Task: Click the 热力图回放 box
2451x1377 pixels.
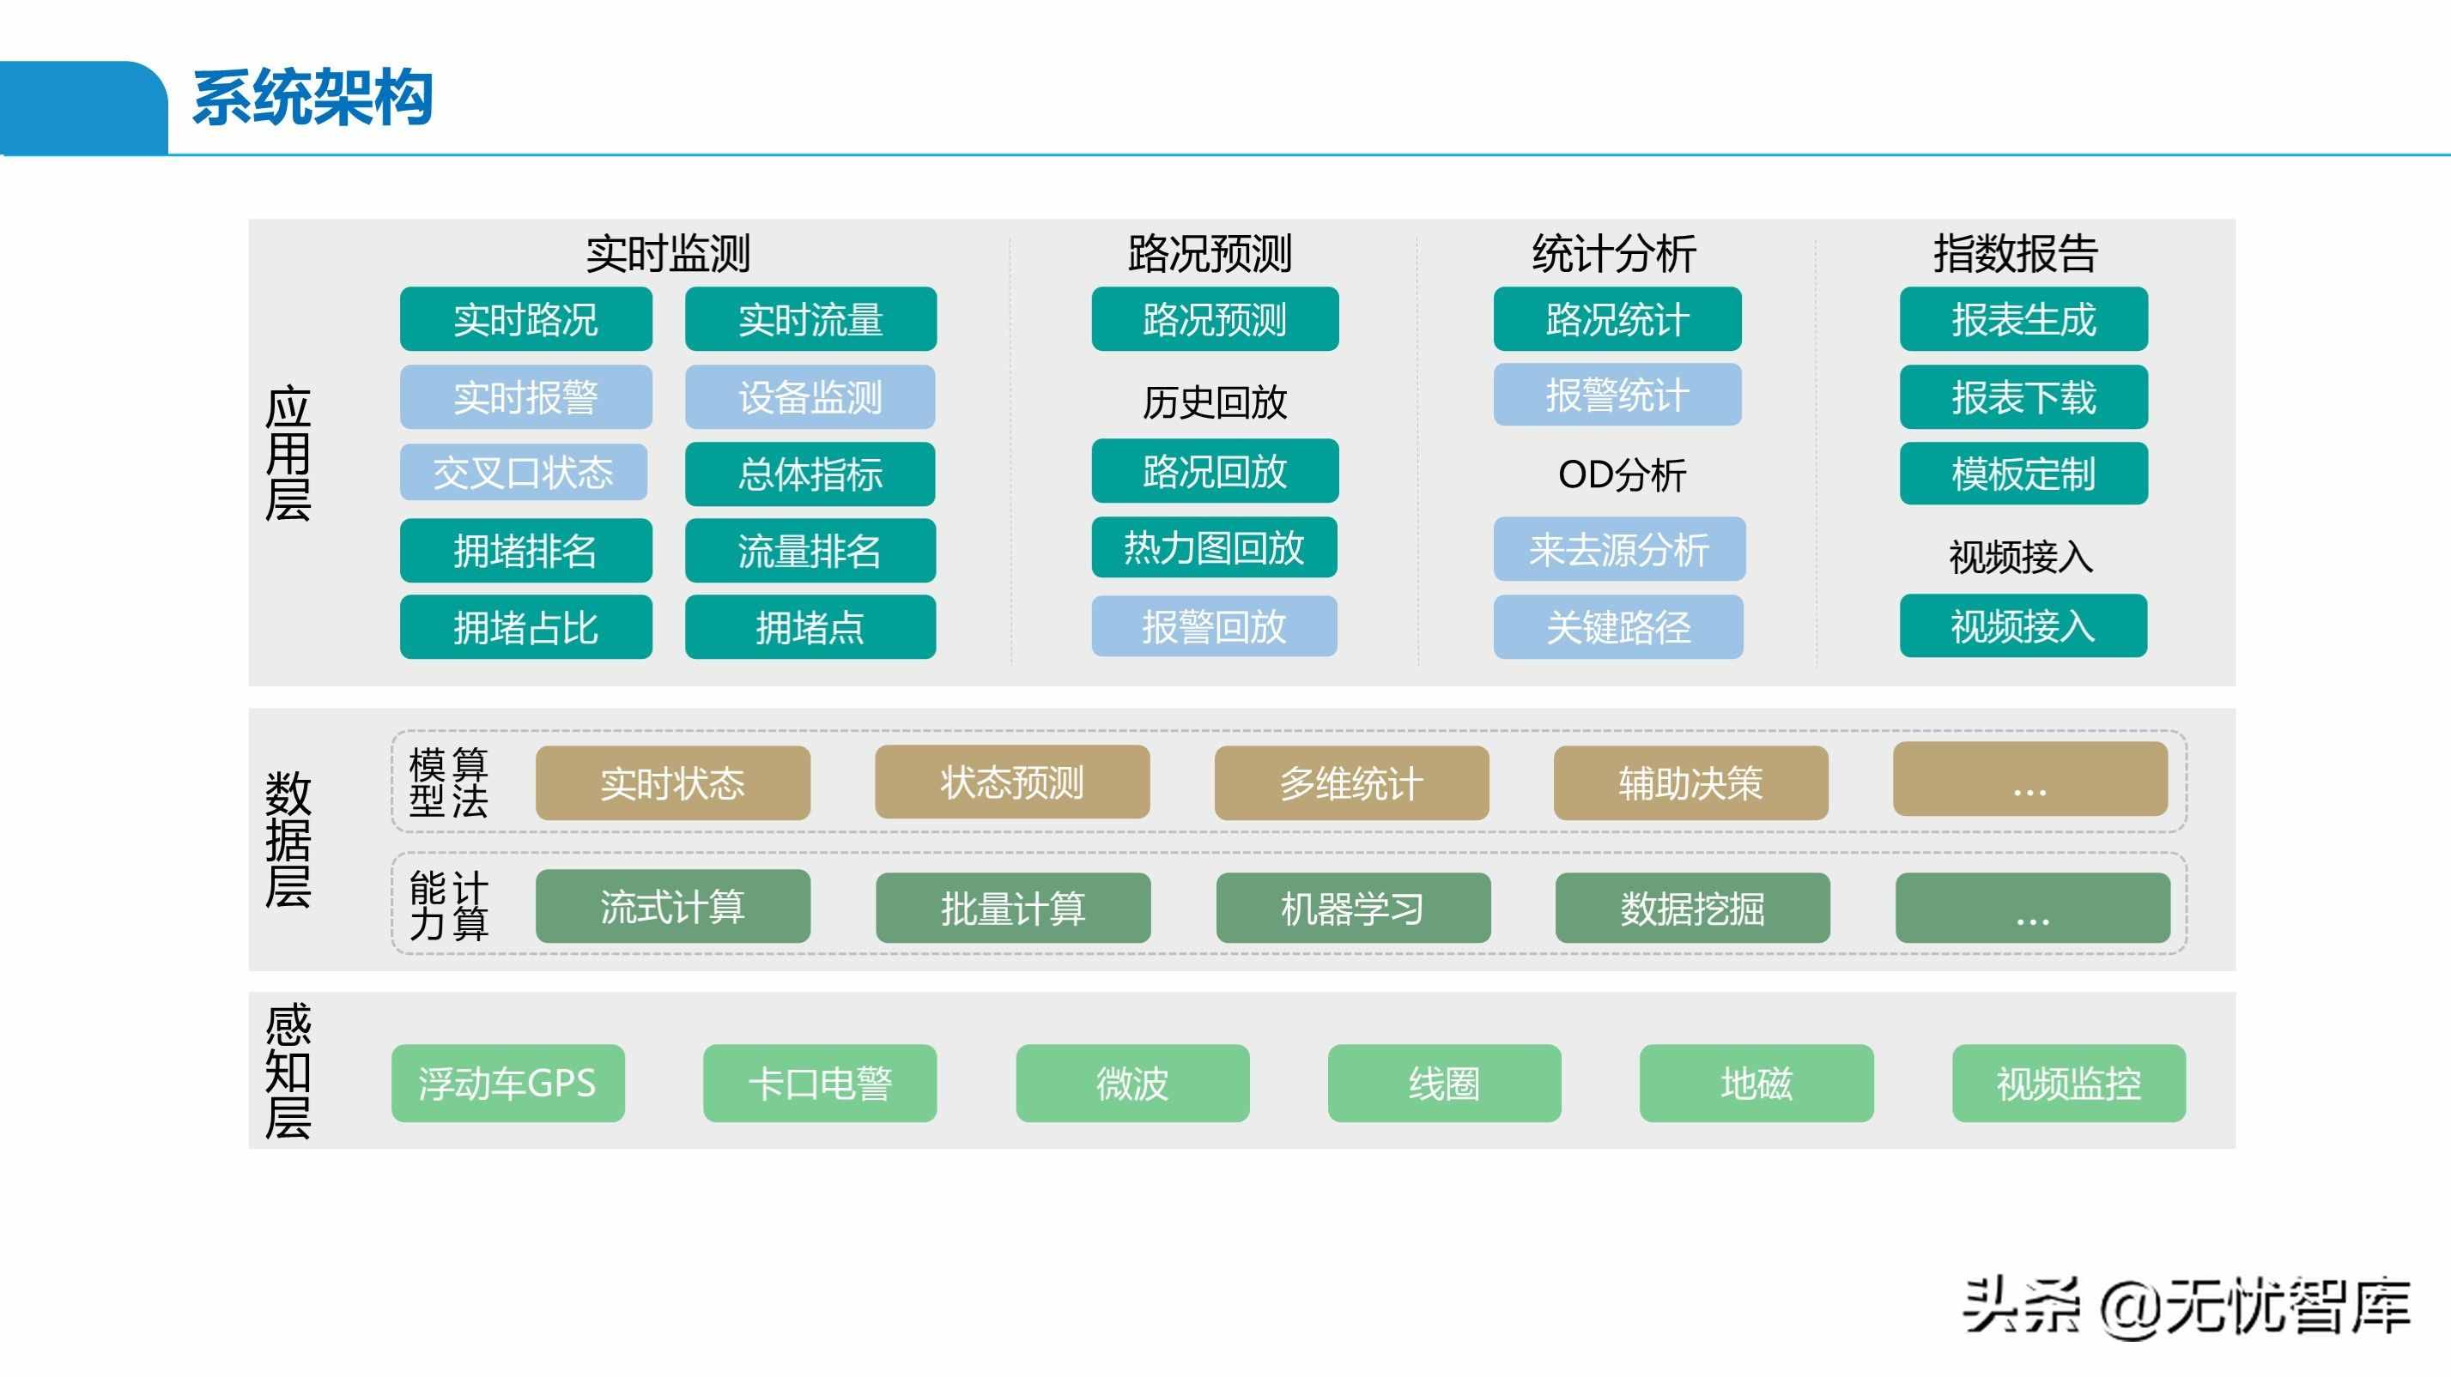Action: click(x=1214, y=547)
